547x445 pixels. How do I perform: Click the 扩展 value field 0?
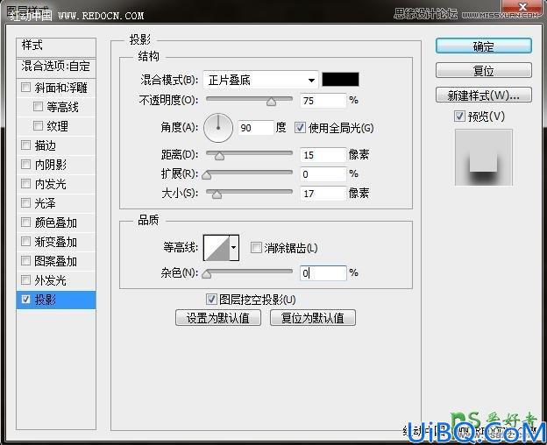(323, 174)
